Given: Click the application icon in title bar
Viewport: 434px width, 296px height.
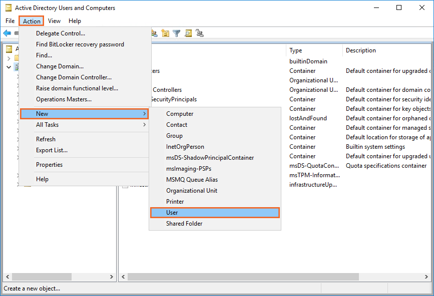Looking at the screenshot, I should pyautogui.click(x=8, y=8).
